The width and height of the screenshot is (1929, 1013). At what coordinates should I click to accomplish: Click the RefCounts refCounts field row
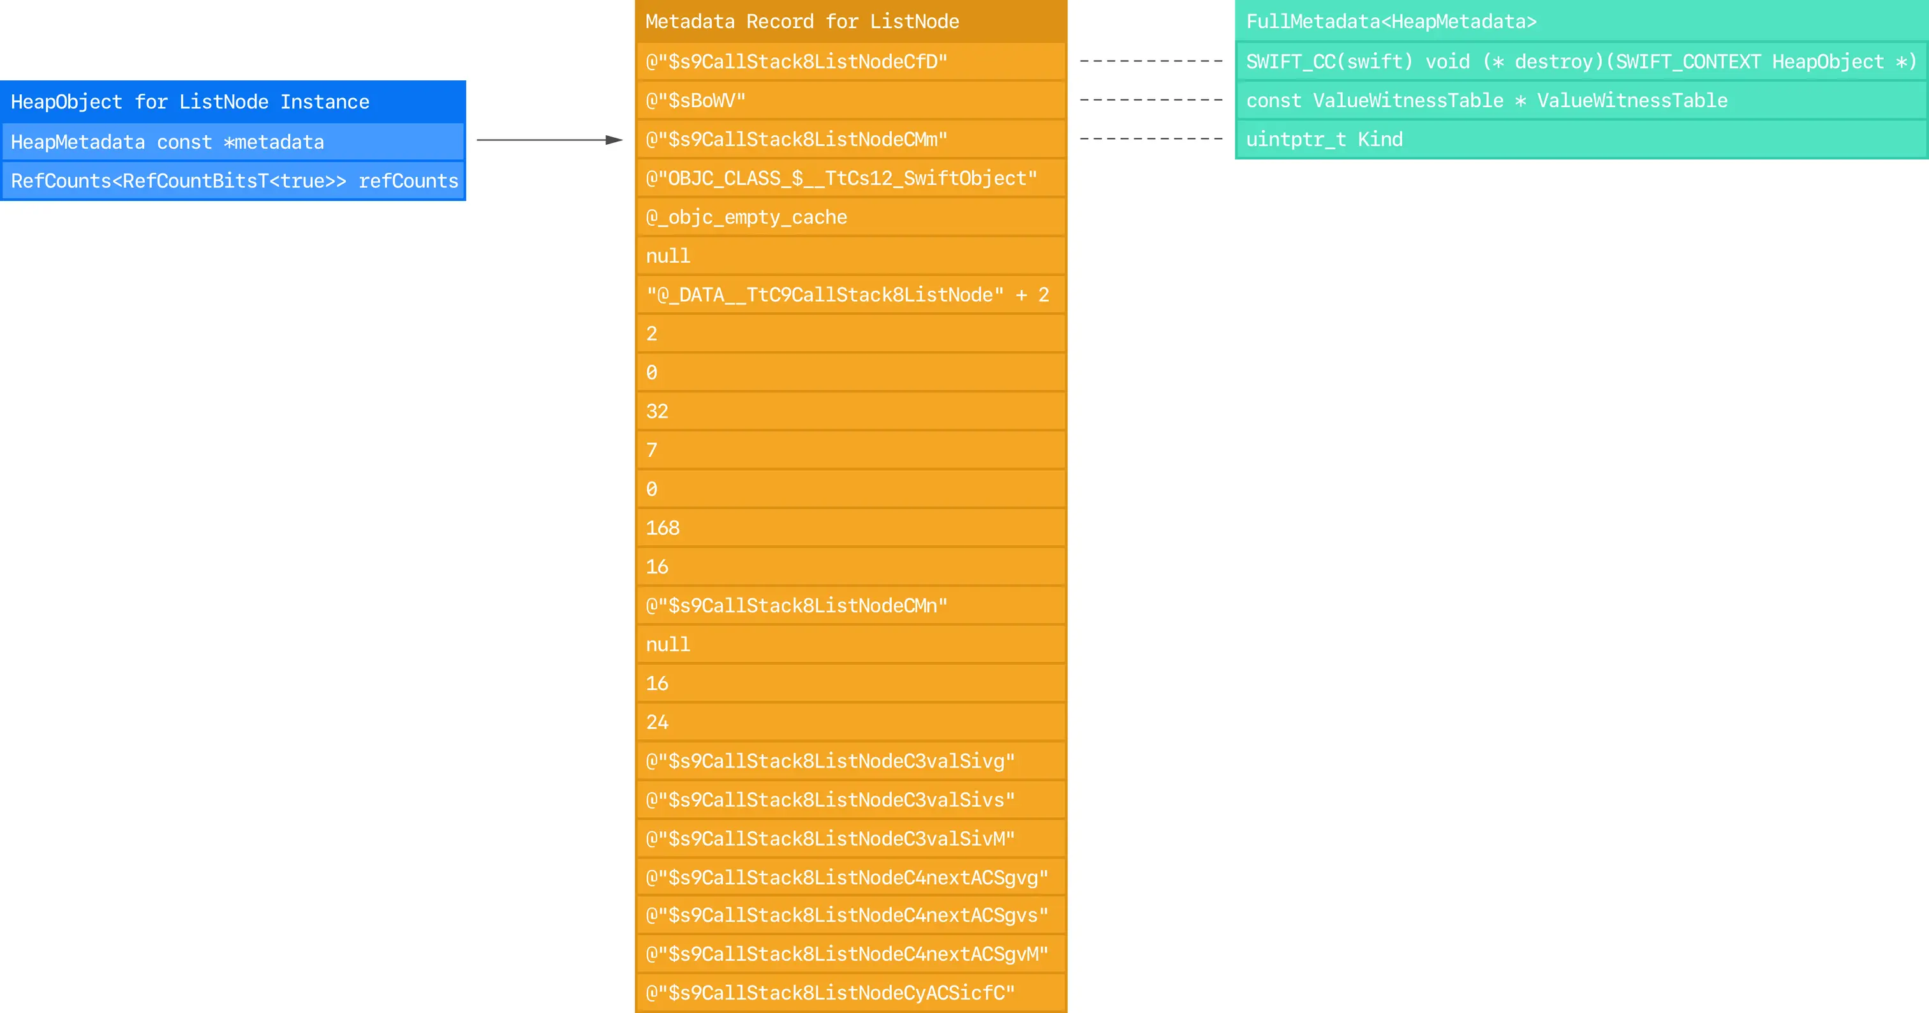click(233, 181)
